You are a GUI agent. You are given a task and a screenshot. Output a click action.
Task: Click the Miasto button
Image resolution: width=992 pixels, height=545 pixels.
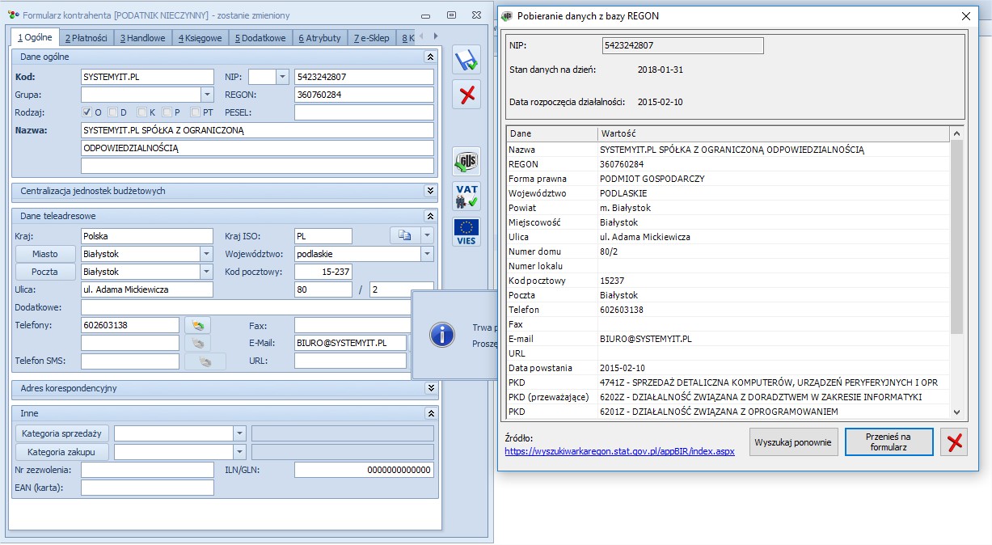click(x=45, y=254)
